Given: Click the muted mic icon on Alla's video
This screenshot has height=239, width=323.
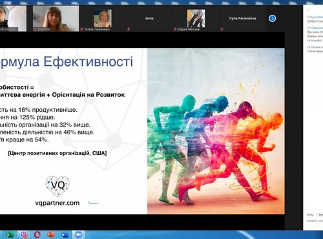Looking at the screenshot, I should (35, 29).
